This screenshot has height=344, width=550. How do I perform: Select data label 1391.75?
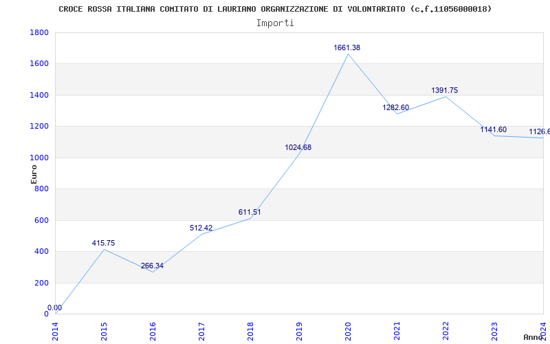[444, 91]
